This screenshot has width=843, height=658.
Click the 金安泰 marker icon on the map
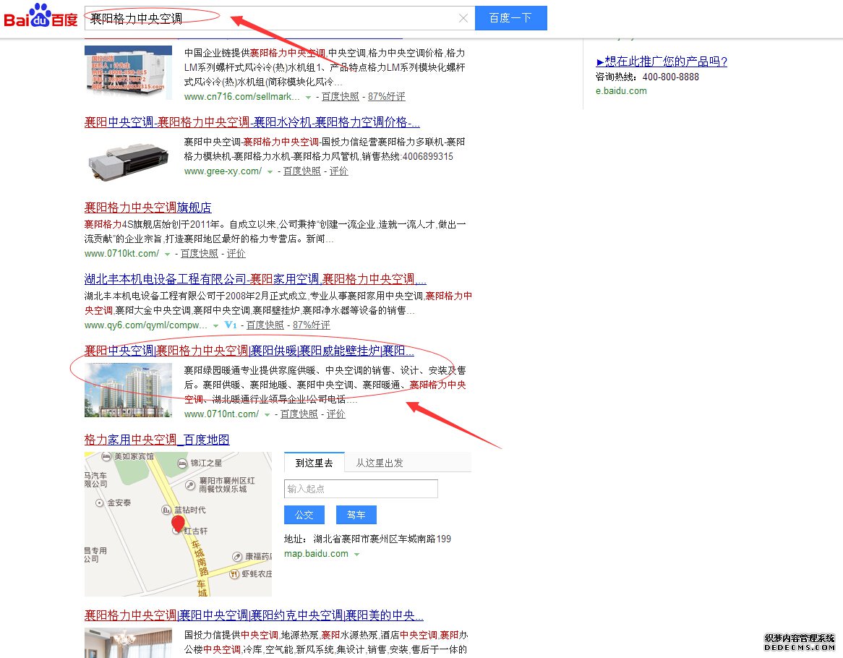(100, 503)
